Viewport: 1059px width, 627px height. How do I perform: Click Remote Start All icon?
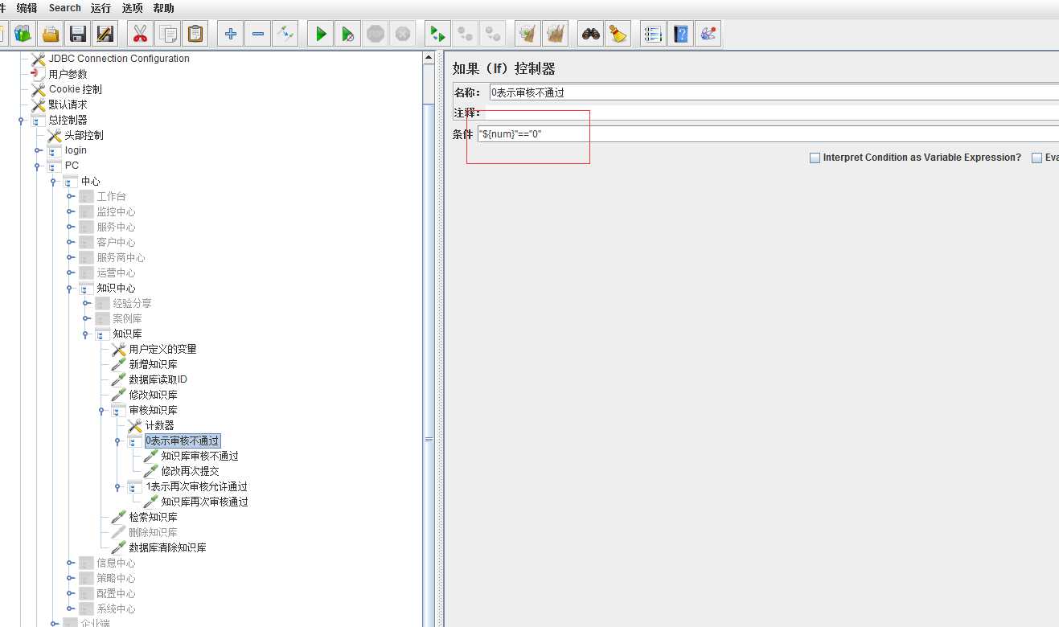click(x=437, y=34)
